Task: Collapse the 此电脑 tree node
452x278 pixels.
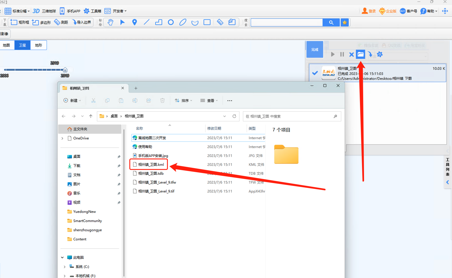Action: pyautogui.click(x=62, y=257)
